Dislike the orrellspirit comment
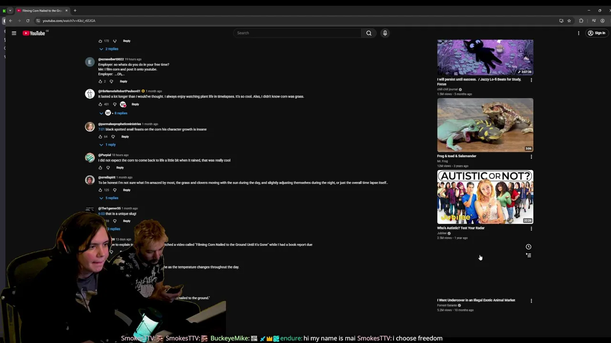The height and width of the screenshot is (343, 611). coord(115,190)
